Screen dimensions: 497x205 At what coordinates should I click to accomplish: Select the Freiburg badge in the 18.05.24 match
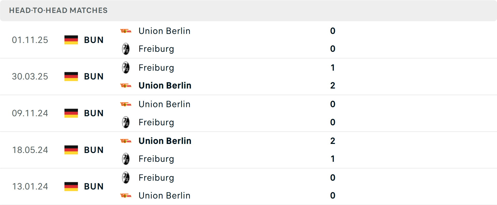126,159
